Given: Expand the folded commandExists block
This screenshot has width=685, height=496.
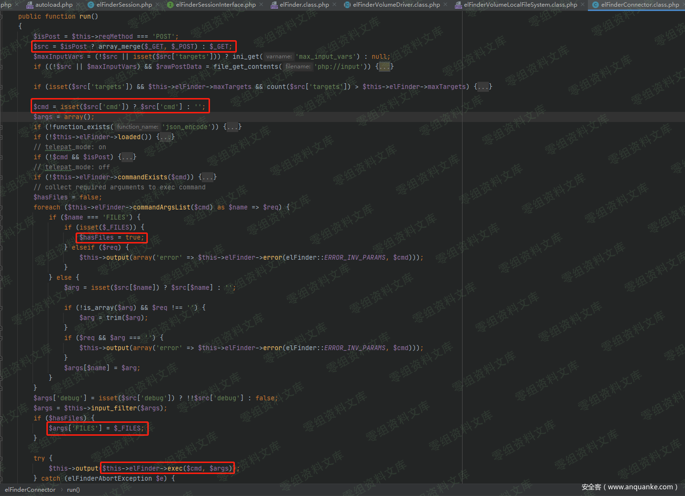Looking at the screenshot, I should tap(208, 177).
